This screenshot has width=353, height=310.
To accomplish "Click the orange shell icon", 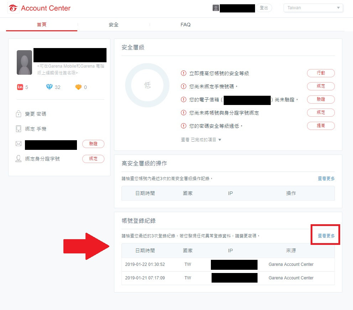I will coord(78,87).
